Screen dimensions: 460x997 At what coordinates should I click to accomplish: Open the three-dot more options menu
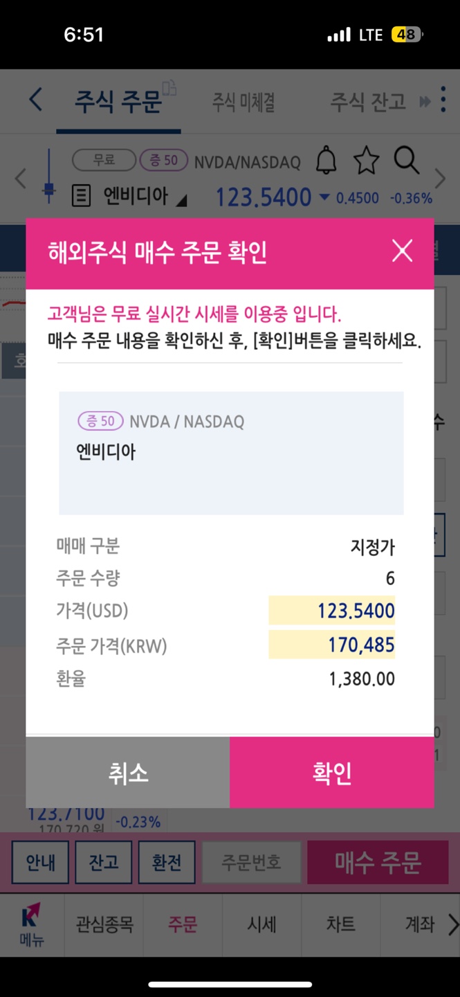pyautogui.click(x=443, y=100)
